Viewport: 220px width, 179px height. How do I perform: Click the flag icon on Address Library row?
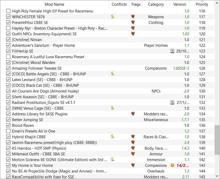click(x=133, y=114)
